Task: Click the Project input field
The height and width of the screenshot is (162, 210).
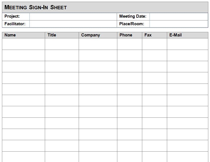Action: click(73, 17)
